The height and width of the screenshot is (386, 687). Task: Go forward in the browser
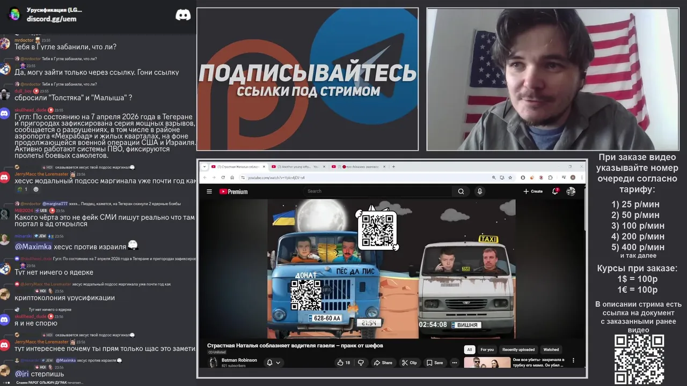(x=214, y=177)
